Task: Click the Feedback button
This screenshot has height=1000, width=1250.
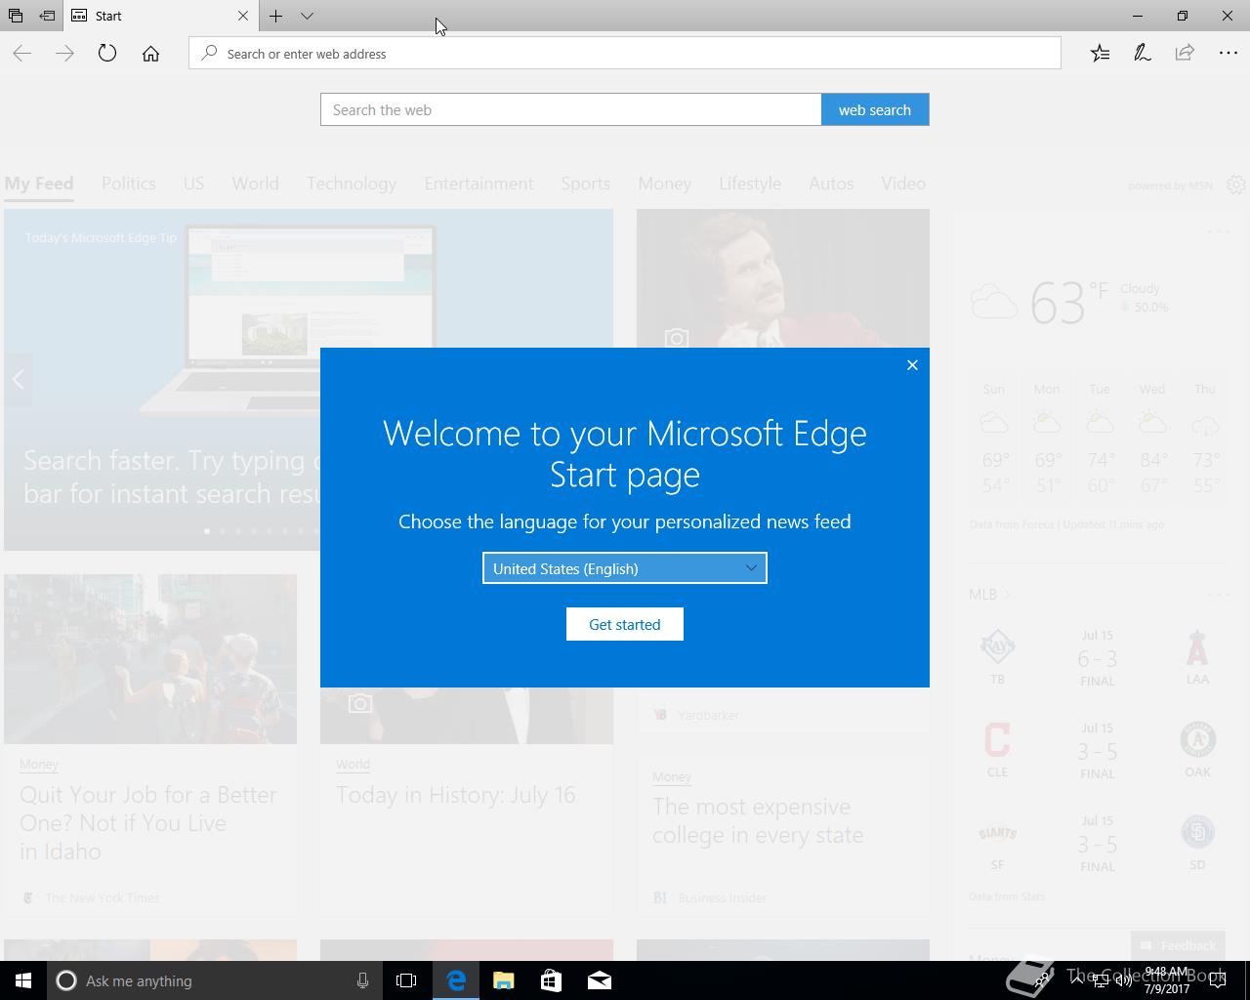Action: (x=1178, y=945)
